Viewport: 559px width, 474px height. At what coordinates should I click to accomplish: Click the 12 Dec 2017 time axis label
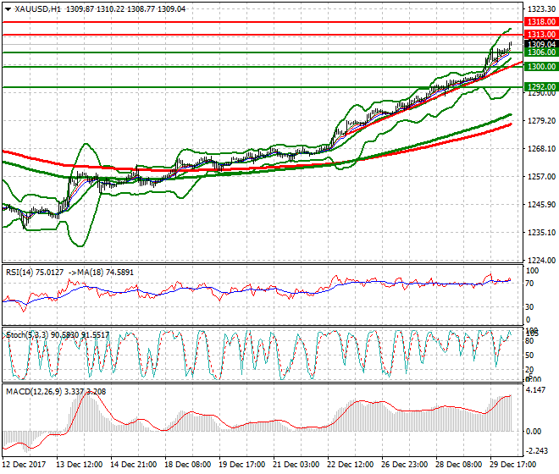(x=24, y=465)
